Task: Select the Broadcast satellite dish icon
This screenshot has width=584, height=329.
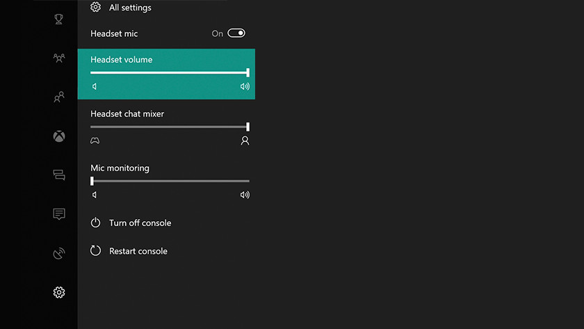Action: coord(59,253)
